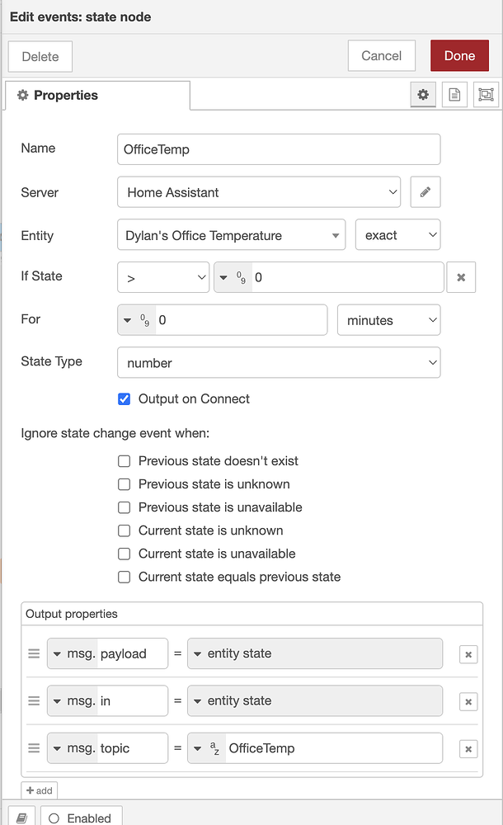Screen dimensions: 503x825
Task: Click the Name field containing OfficeTemp
Action: pos(279,149)
